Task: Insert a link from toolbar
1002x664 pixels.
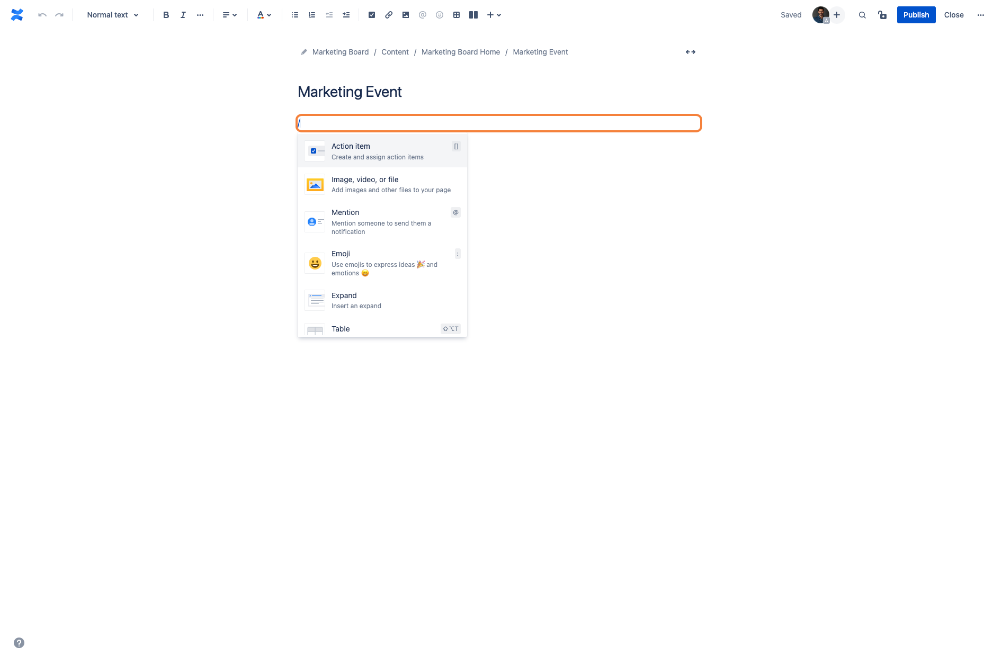Action: tap(389, 15)
